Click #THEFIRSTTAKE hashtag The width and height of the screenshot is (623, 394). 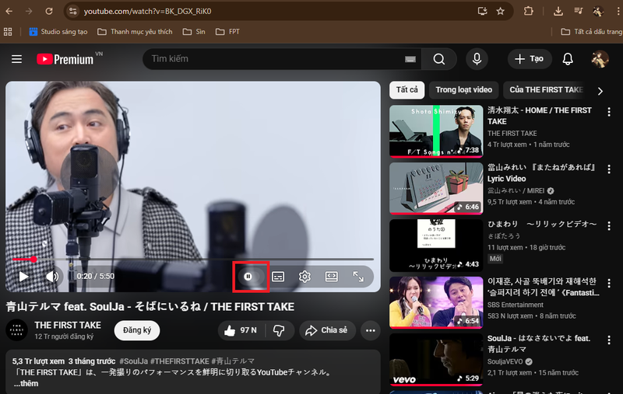[180, 361]
